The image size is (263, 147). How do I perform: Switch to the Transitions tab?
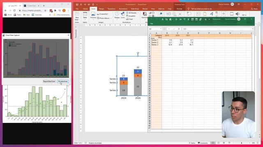(x=111, y=9)
